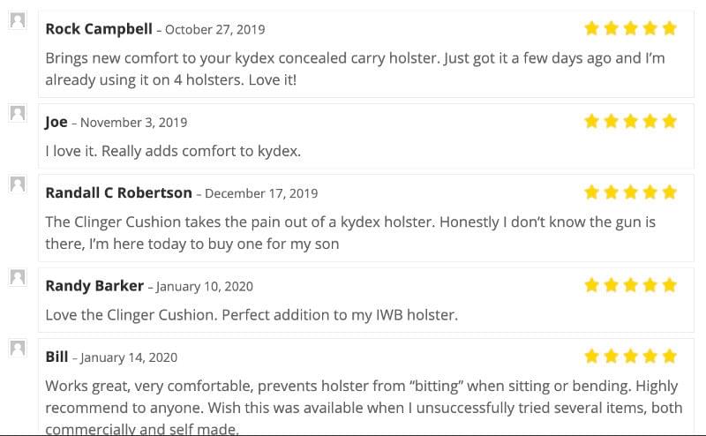
Task: Click the December 17, 2019 review date
Action: point(261,193)
